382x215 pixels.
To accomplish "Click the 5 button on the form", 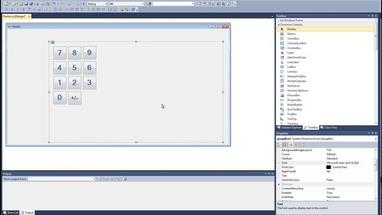I will [x=75, y=67].
